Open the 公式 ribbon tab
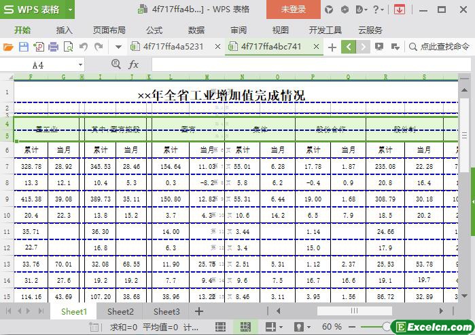The width and height of the screenshot is (475, 335). [154, 30]
